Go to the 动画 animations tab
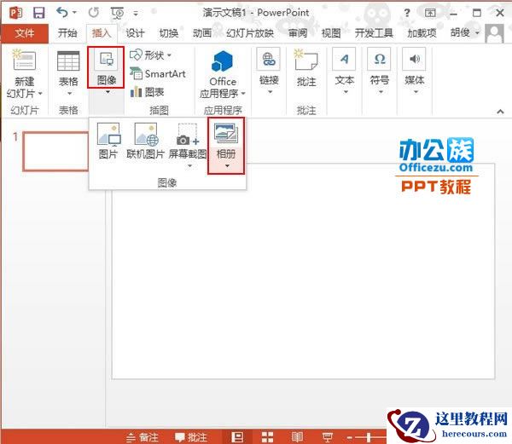Viewport: 512px width, 444px height. 201,33
